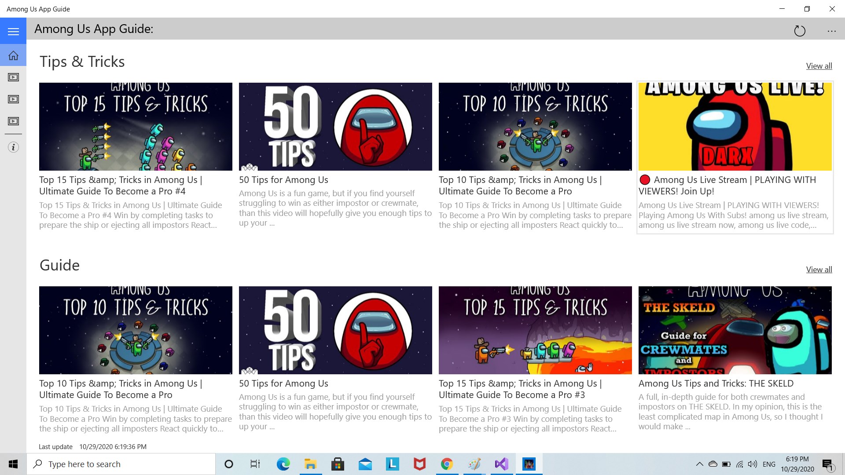Select Top 10 Tips title in Guide section
This screenshot has width=845, height=475.
(121, 389)
